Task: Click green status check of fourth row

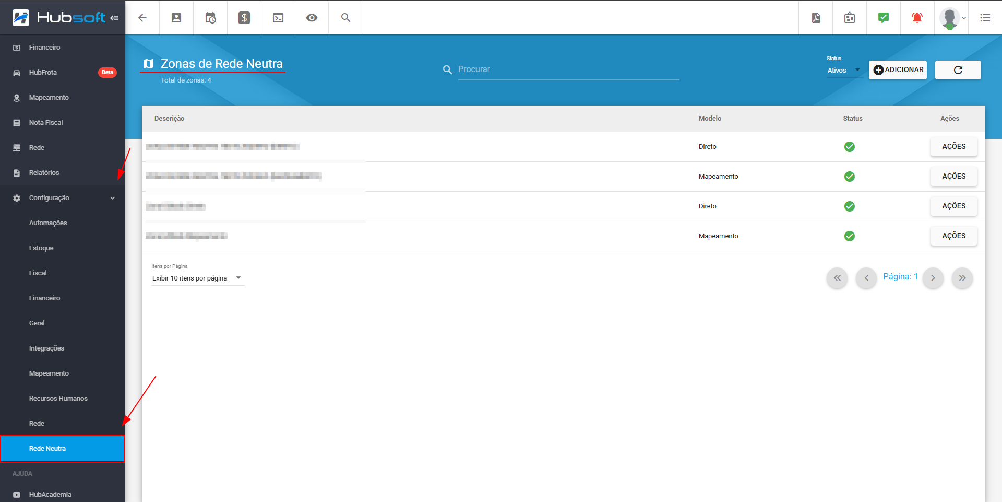Action: (849, 236)
